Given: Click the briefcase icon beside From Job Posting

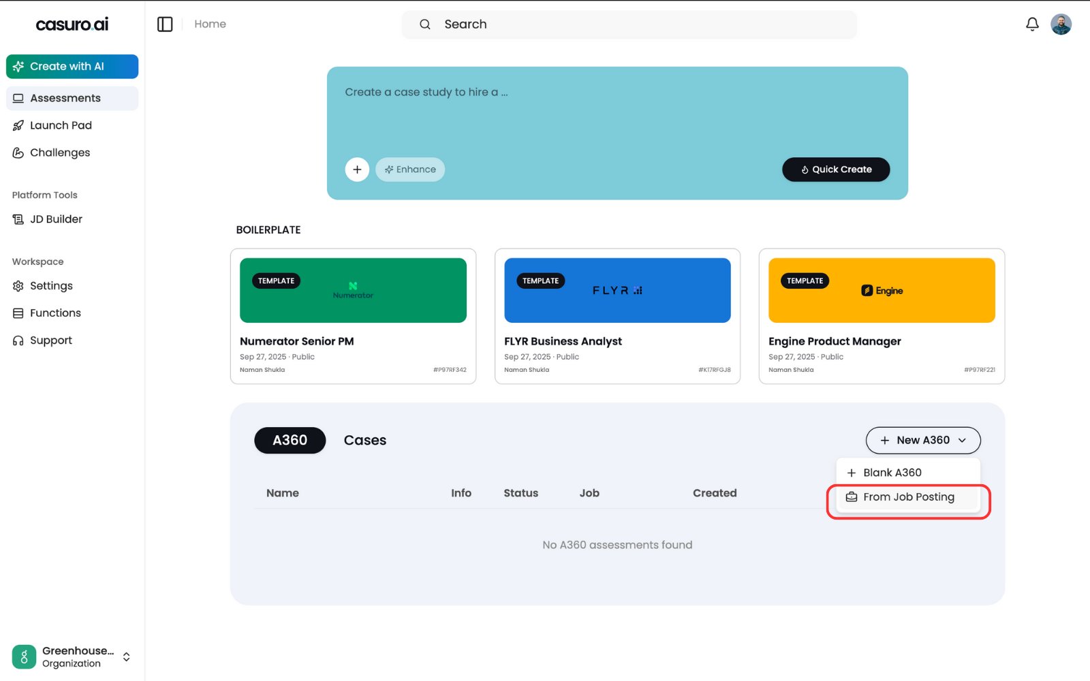Looking at the screenshot, I should 852,497.
